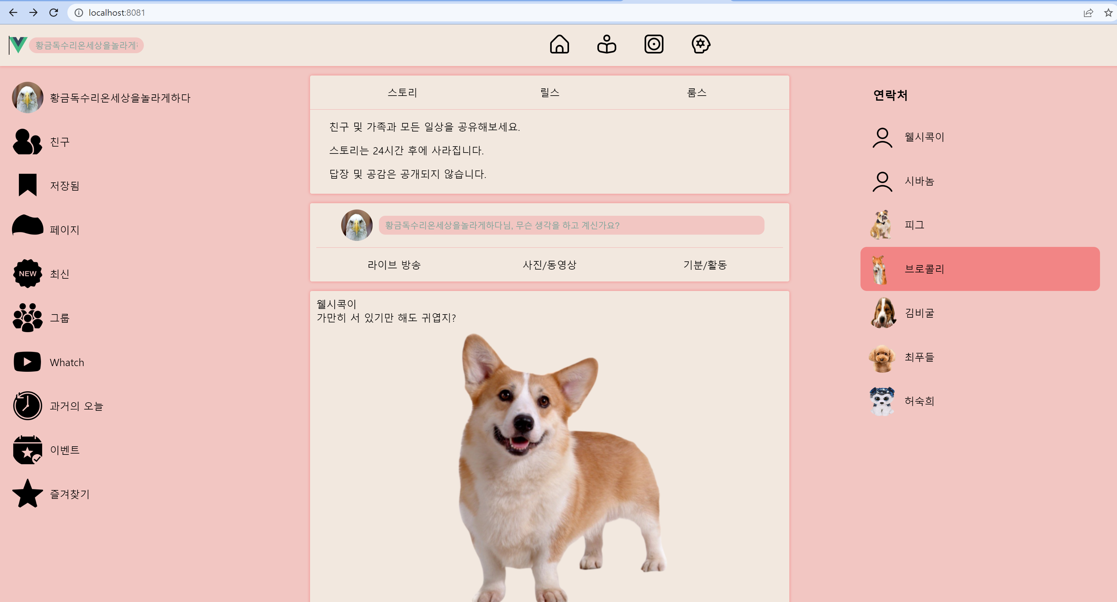Click the 페이지 flag icon
1117x602 pixels.
tap(28, 226)
